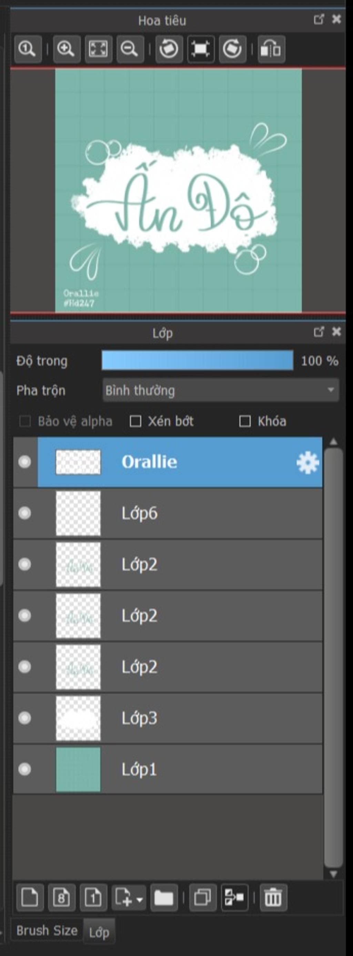This screenshot has width=353, height=956.
Task: Click the zoom out magnifier icon
Action: pos(130,49)
